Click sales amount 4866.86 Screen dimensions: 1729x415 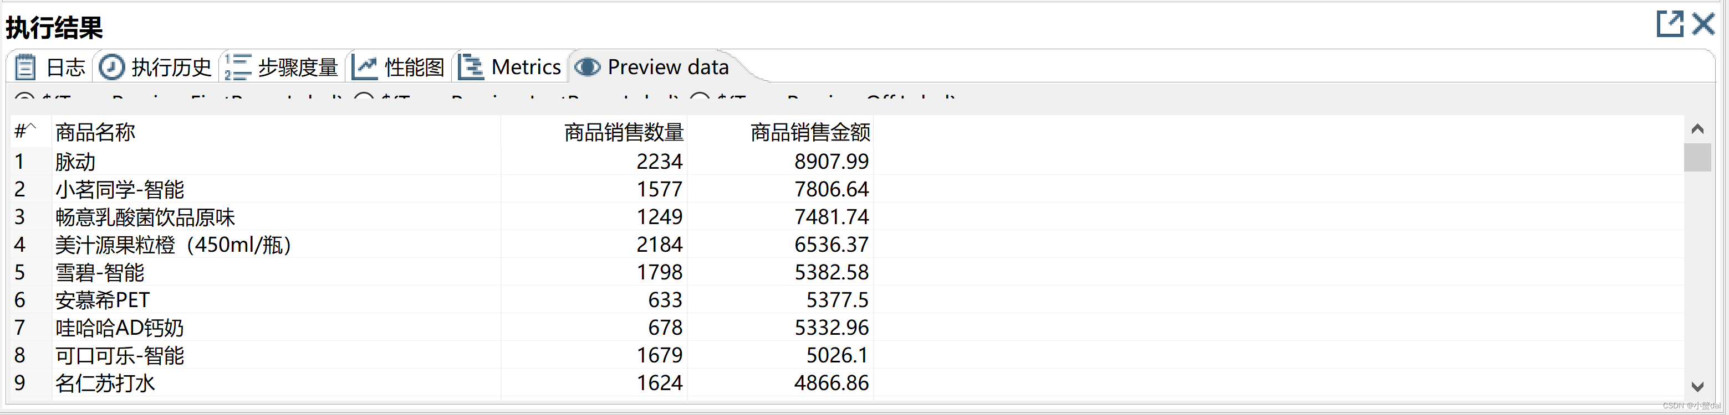click(x=832, y=383)
